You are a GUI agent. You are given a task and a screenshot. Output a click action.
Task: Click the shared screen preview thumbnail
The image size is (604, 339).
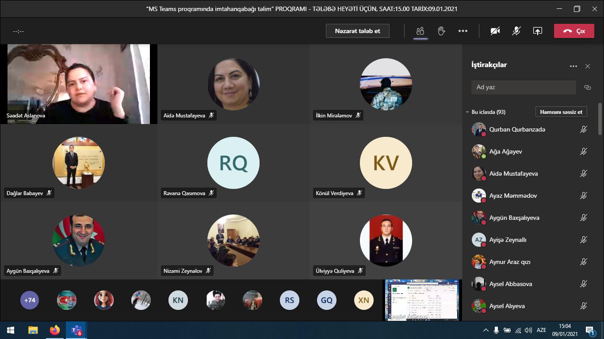click(422, 300)
